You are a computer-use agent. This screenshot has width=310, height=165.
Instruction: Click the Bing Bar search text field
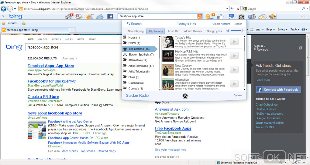(157, 16)
